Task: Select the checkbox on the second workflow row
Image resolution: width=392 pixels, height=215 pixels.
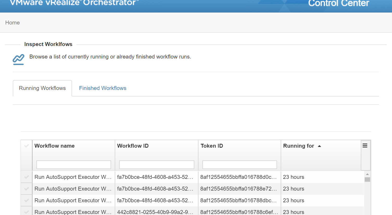Action: click(26, 189)
